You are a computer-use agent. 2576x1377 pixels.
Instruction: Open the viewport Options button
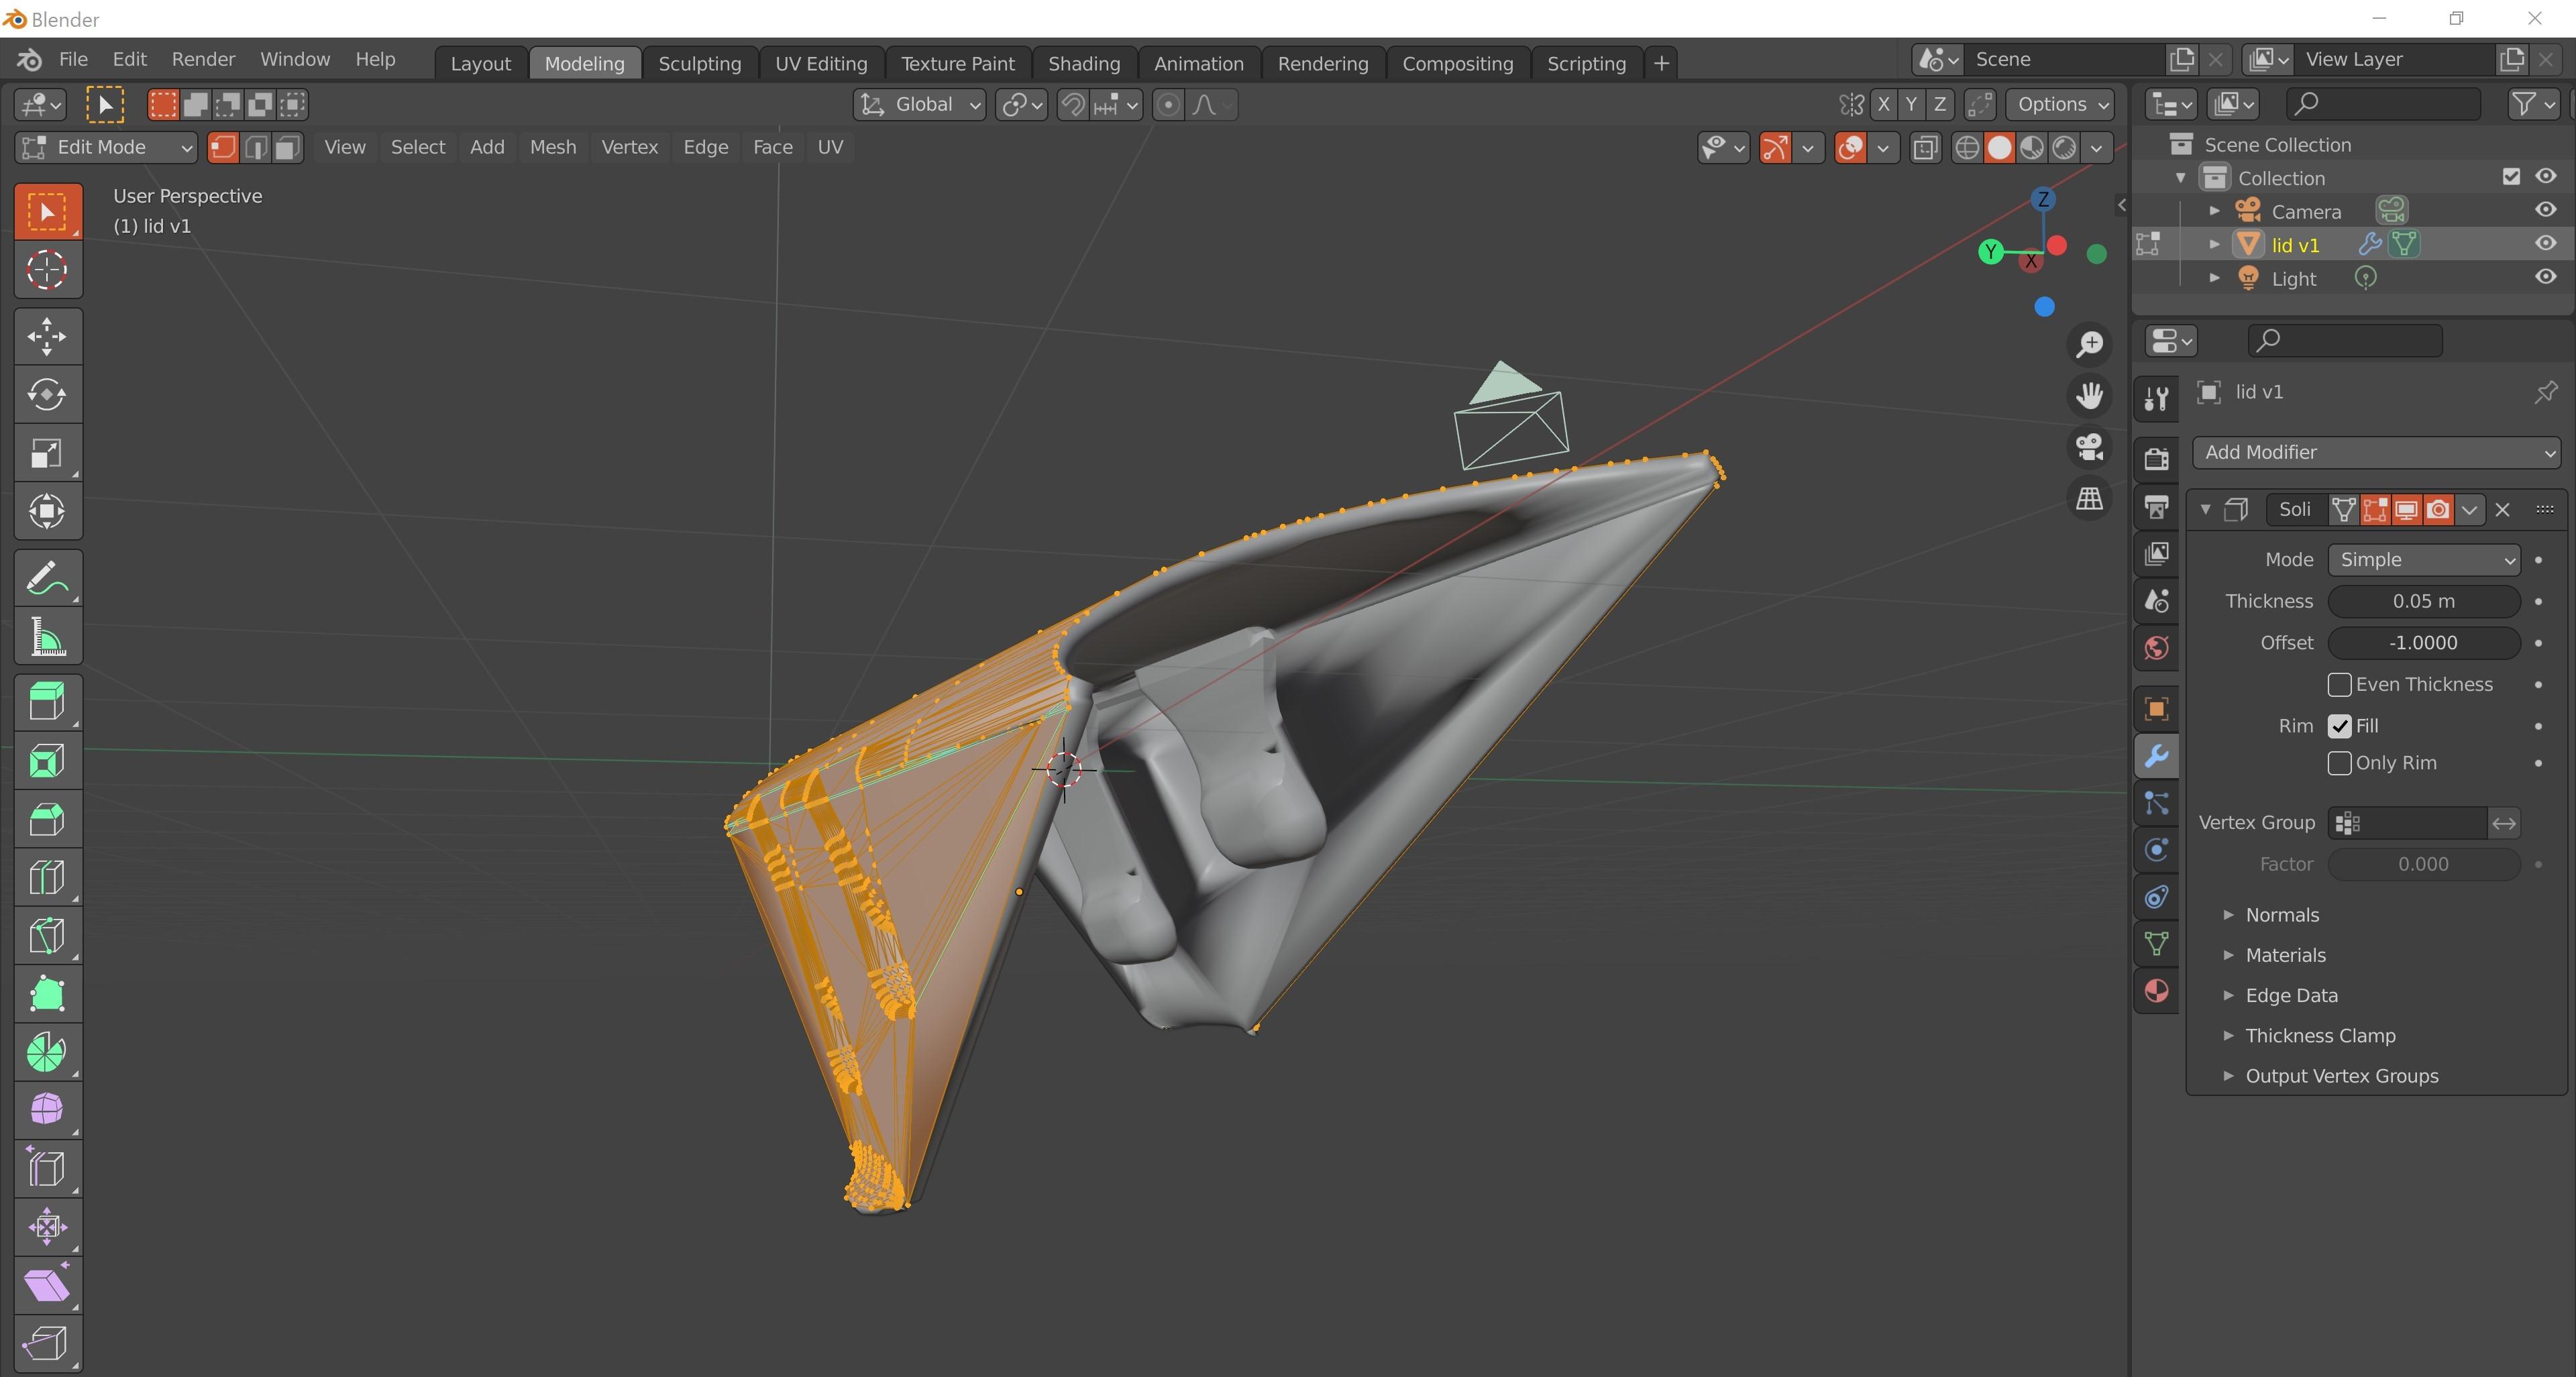click(x=2060, y=105)
